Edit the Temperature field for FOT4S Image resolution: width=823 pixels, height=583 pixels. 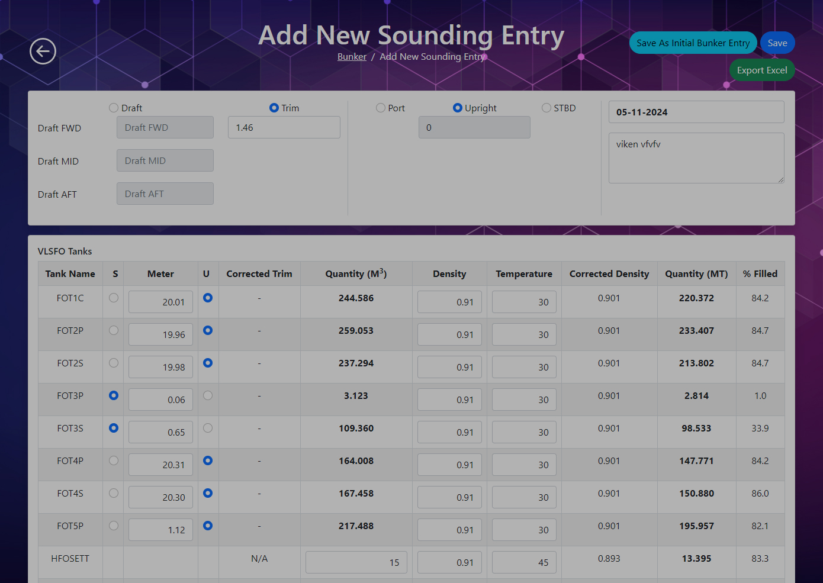pyautogui.click(x=523, y=497)
